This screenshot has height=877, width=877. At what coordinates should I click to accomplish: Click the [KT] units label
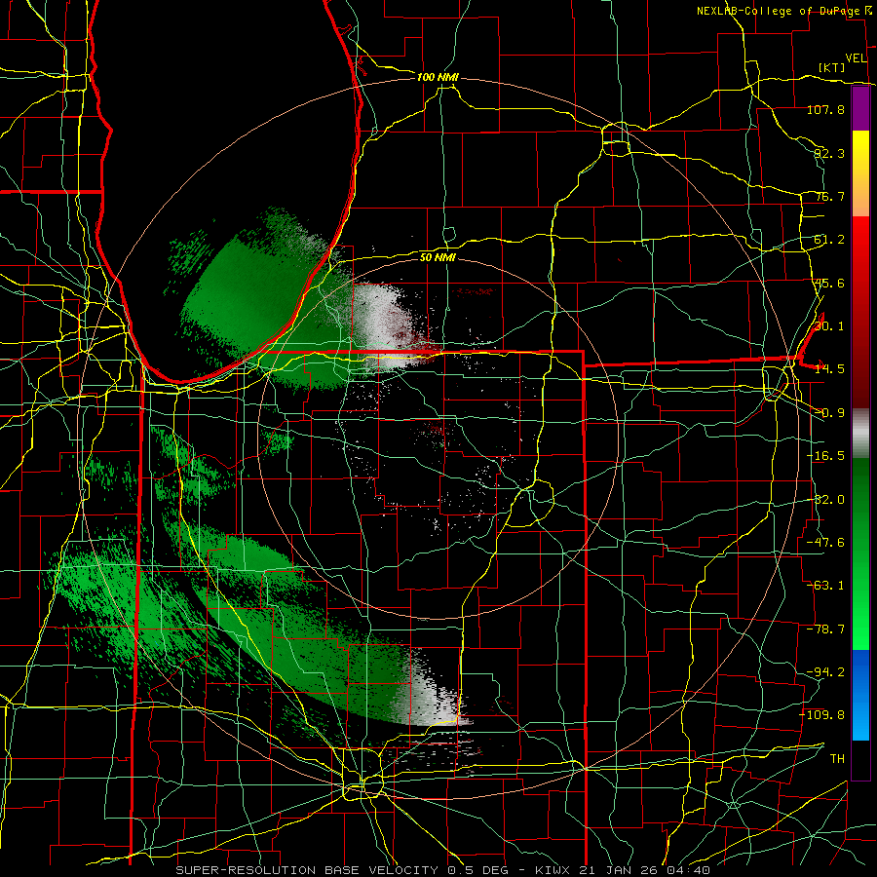click(x=832, y=67)
